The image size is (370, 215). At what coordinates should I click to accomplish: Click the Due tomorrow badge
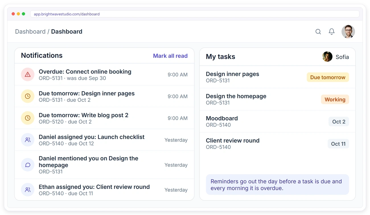tap(328, 77)
